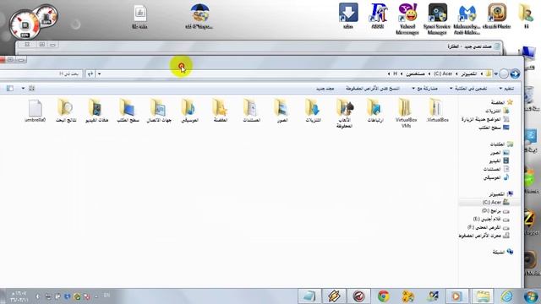
Task: Select Libraries (المكتبات) in navigation pane
Action: tap(501, 144)
